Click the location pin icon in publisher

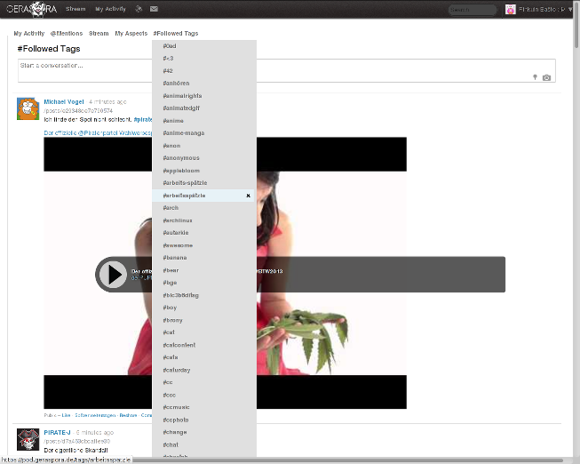point(535,77)
